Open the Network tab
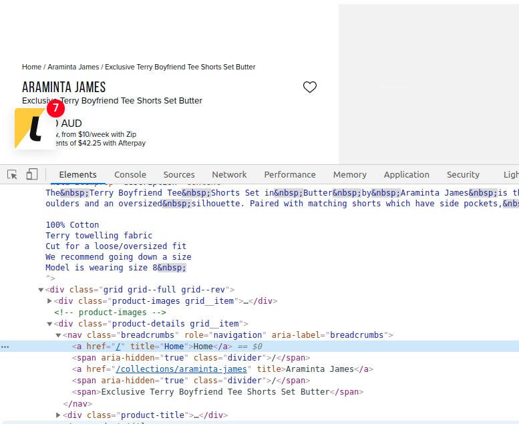Screen dimensions: 519x424 229,175
